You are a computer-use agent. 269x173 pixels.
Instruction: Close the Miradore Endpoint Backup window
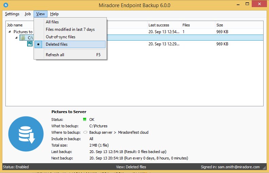259,4
